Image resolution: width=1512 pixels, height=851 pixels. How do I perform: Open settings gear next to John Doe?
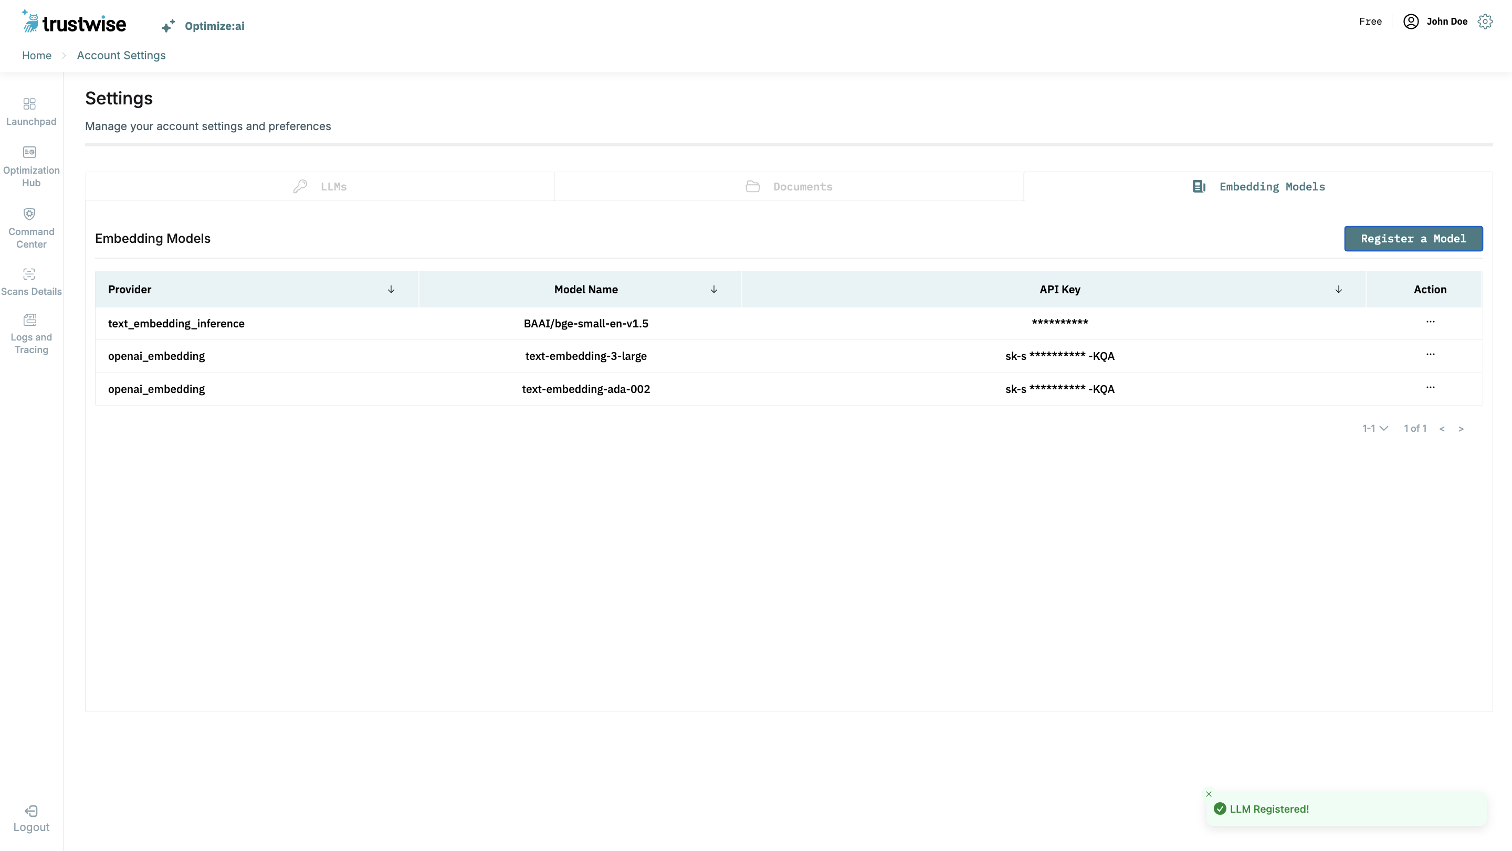tap(1485, 22)
